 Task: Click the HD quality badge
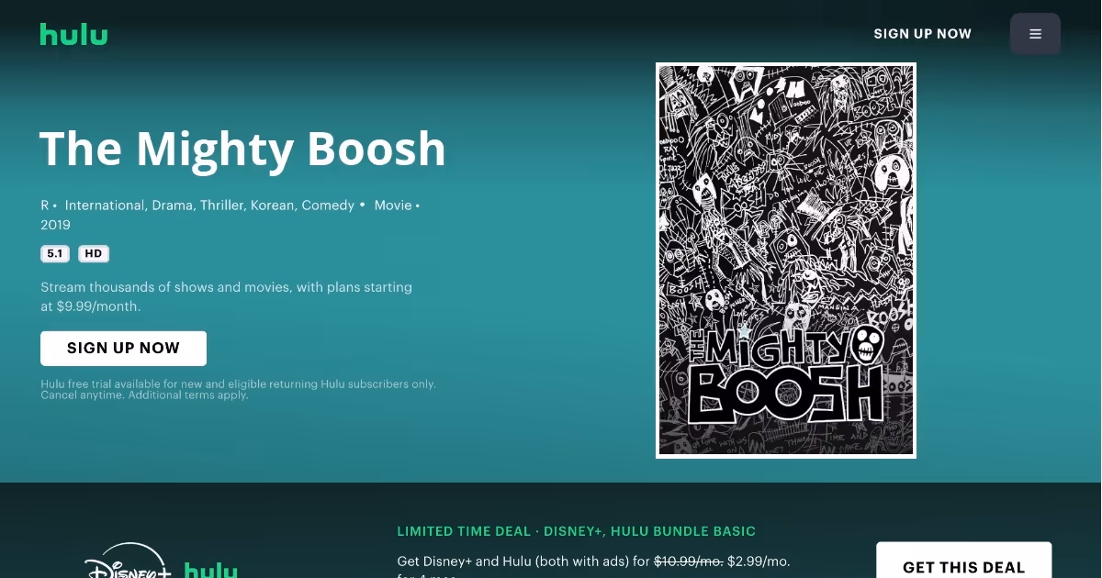pyautogui.click(x=94, y=254)
